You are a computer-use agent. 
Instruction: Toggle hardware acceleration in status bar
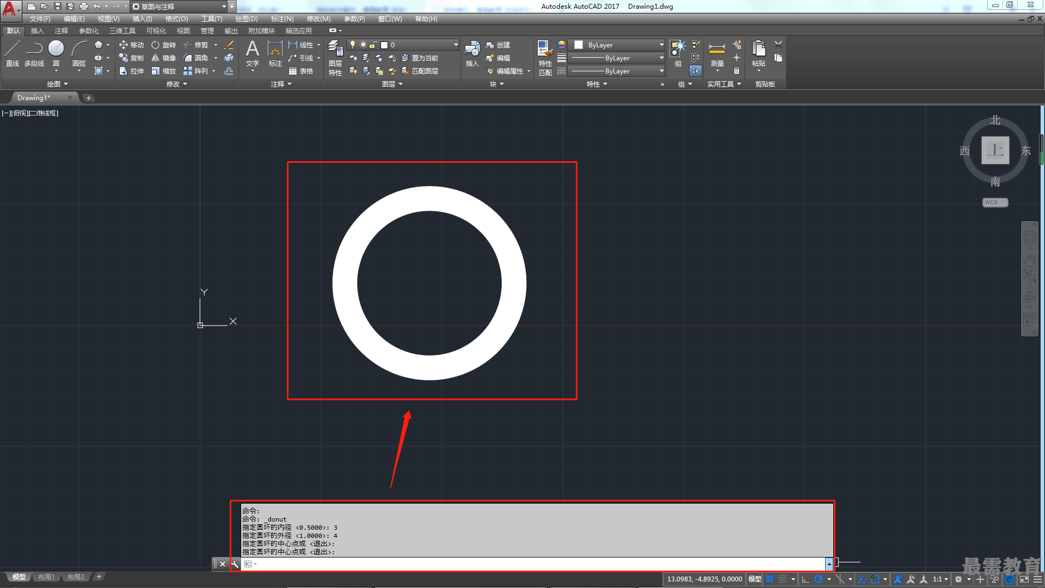click(x=1010, y=579)
